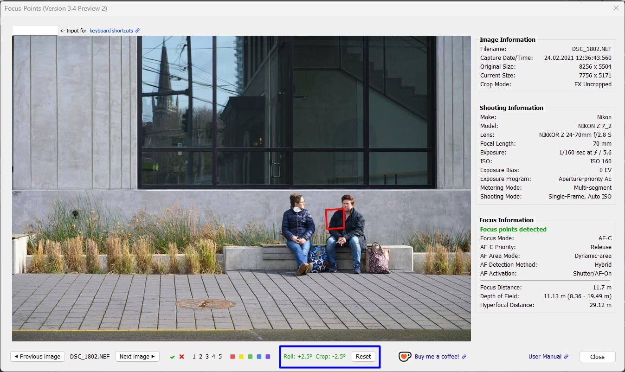This screenshot has height=372, width=625.
Task: Reset the roll and crop values
Action: pyautogui.click(x=363, y=357)
